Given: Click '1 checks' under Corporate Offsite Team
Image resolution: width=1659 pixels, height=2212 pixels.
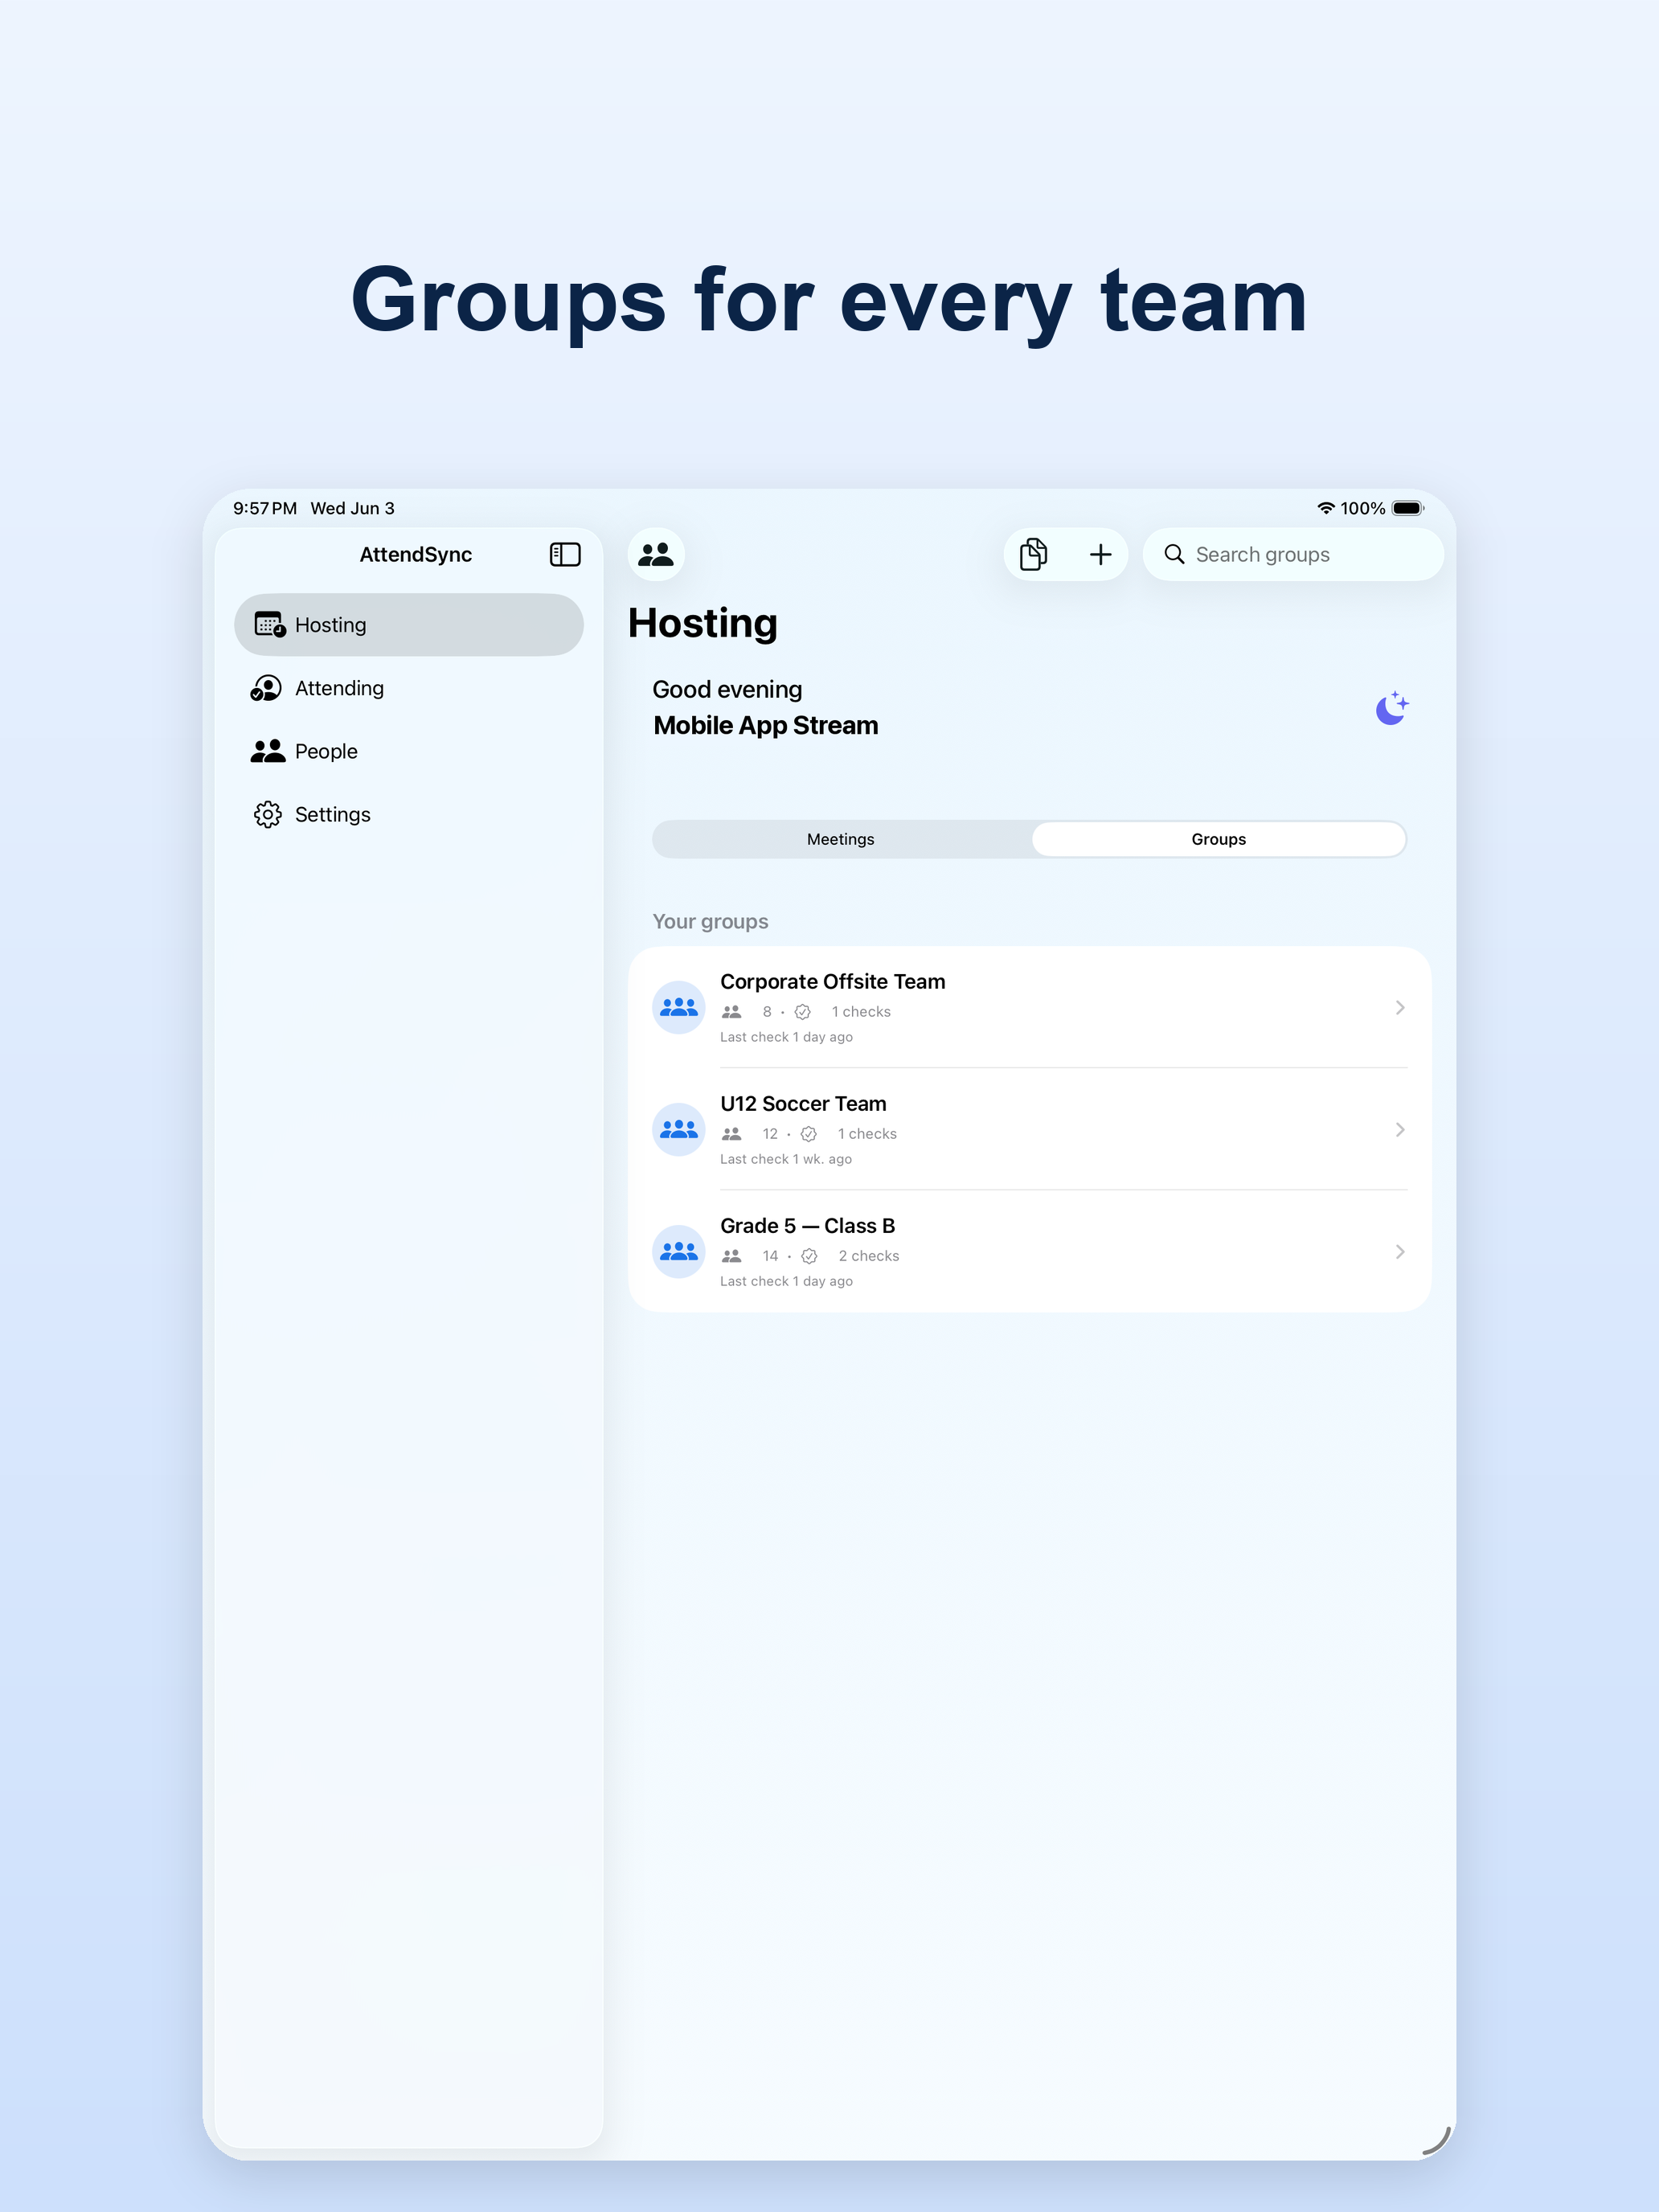Looking at the screenshot, I should (861, 1012).
